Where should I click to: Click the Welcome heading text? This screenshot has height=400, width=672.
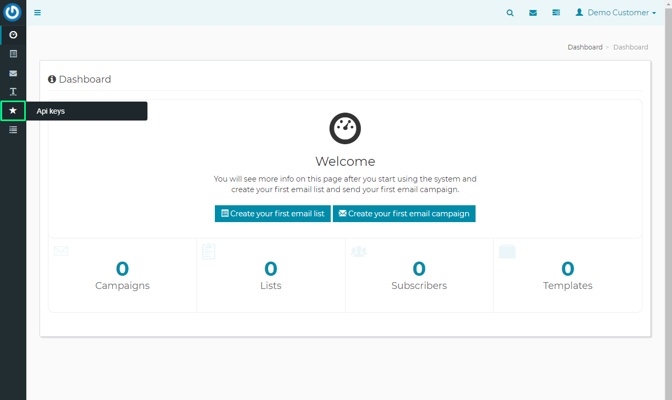(345, 161)
